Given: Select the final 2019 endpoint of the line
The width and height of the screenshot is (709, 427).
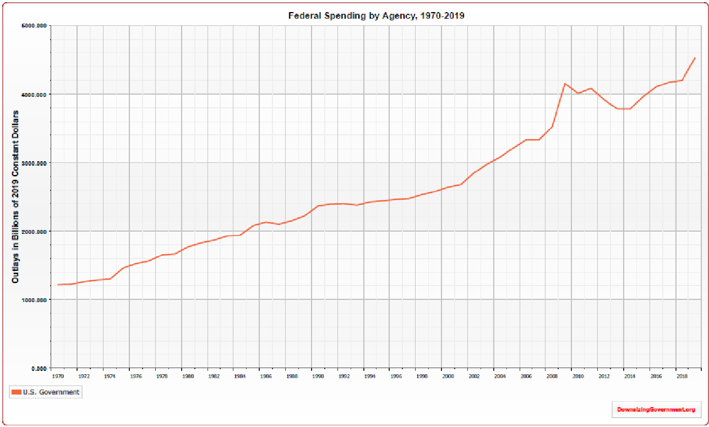Looking at the screenshot, I should [695, 58].
